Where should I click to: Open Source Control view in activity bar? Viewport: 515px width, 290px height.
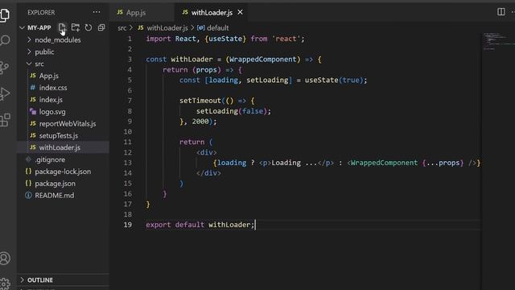pyautogui.click(x=5, y=68)
